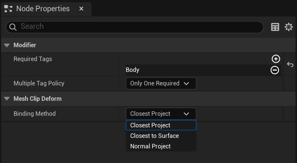This screenshot has width=297, height=163.
Task: Reset Required Tags to default arrow
Action: pyautogui.click(x=290, y=64)
